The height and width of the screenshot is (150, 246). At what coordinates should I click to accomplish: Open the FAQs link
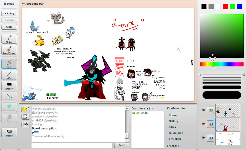click(x=172, y=127)
